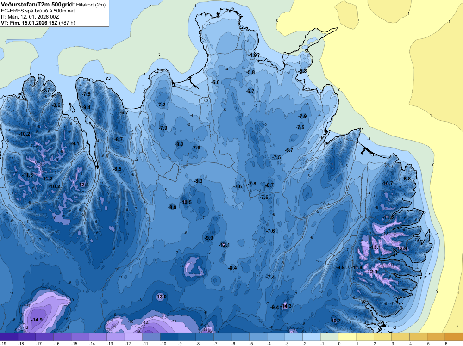
Task: Click the -5.3 coastal temperature label
Action: (302, 71)
